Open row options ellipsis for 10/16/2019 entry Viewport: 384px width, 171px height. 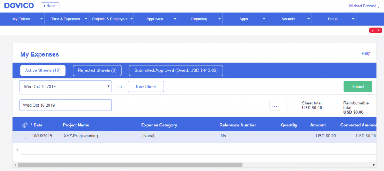coord(25,138)
